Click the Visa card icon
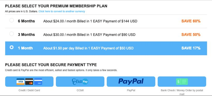 (x=20, y=82)
